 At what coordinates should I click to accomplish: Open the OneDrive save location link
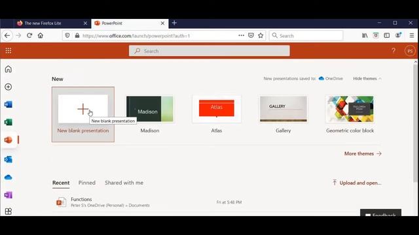(x=331, y=78)
